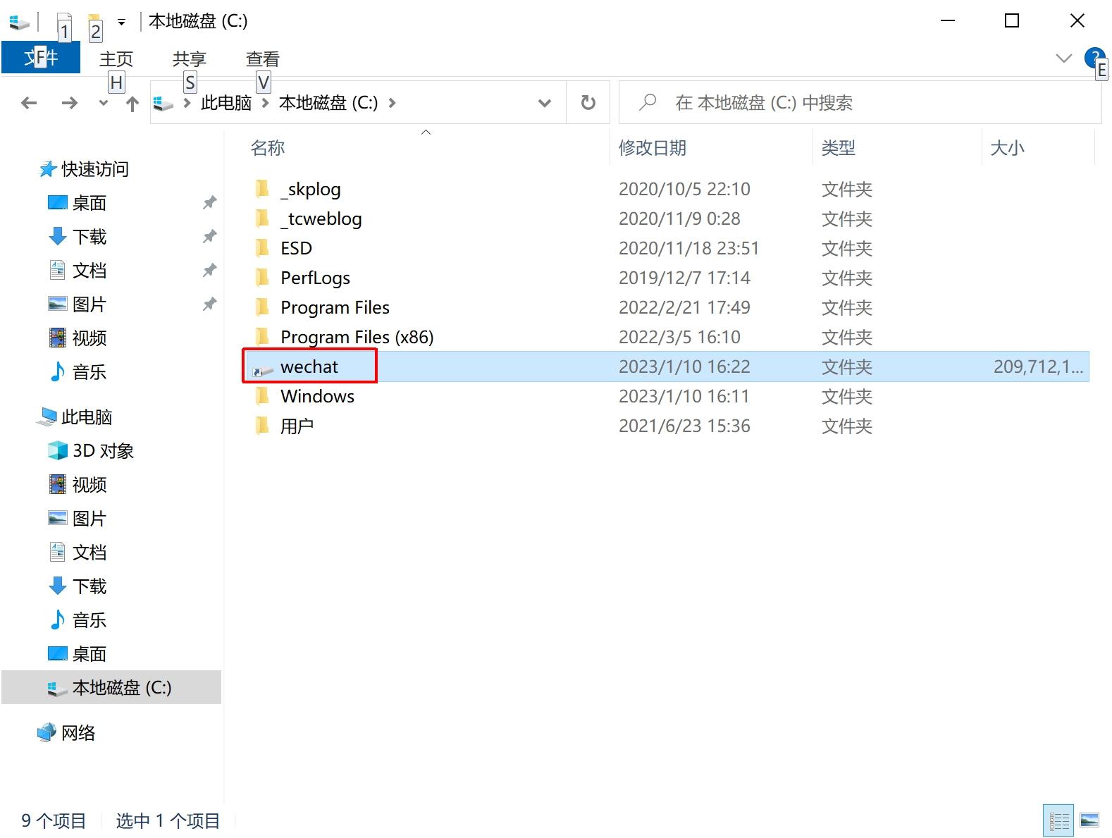This screenshot has width=1112, height=838.
Task: Click the ESD folder icon
Action: point(262,248)
